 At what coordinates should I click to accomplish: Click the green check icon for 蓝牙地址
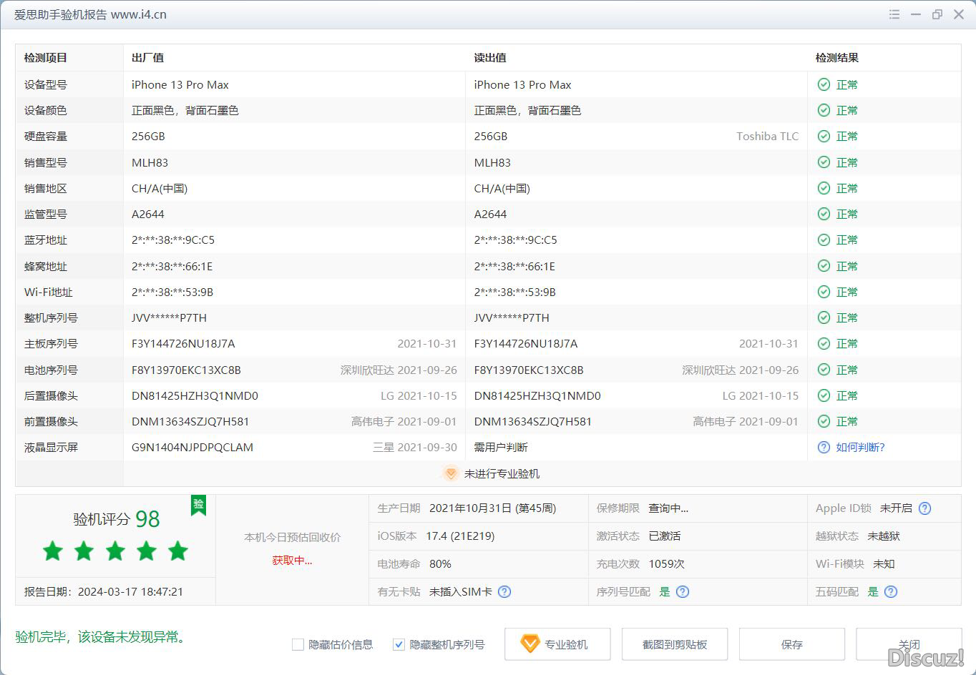point(824,240)
